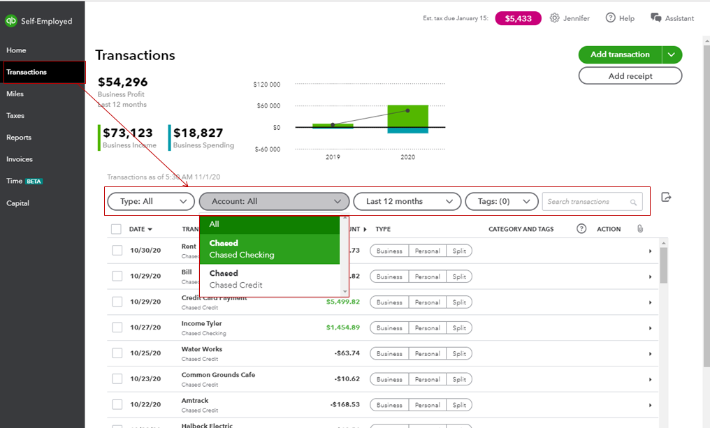Check the Water Works row checkbox
The image size is (710, 428).
tap(117, 353)
